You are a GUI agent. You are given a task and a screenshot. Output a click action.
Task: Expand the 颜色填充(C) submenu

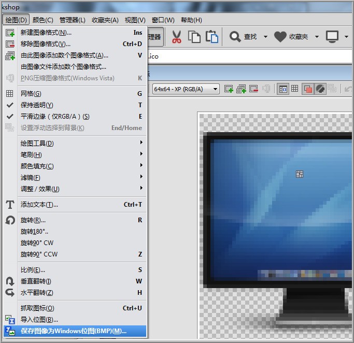(x=75, y=166)
